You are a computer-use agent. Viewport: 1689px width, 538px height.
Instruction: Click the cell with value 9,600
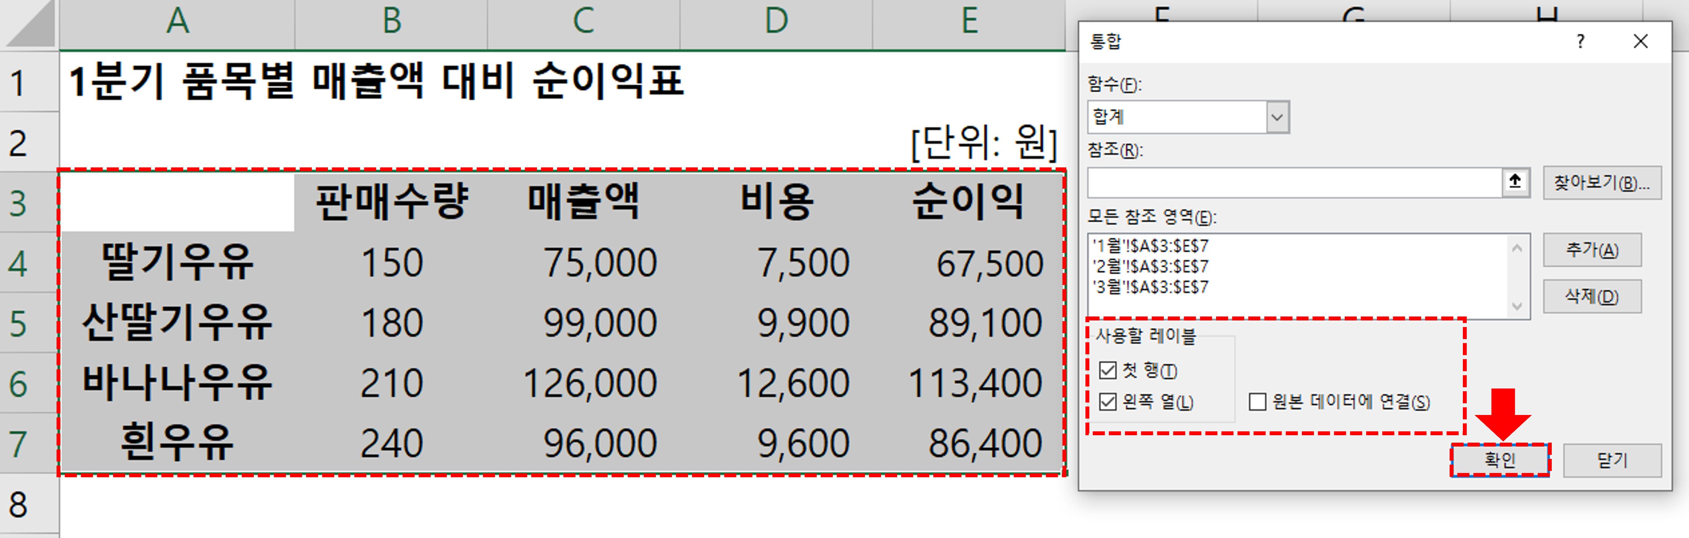[776, 443]
